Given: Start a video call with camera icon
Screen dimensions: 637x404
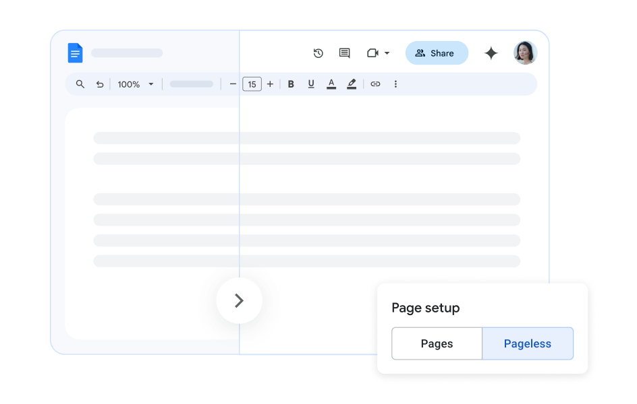Looking at the screenshot, I should pyautogui.click(x=372, y=53).
